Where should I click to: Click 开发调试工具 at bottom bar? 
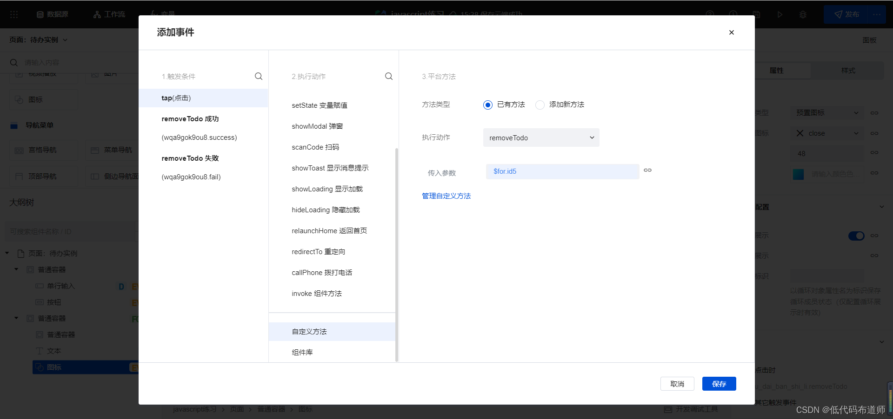click(691, 409)
